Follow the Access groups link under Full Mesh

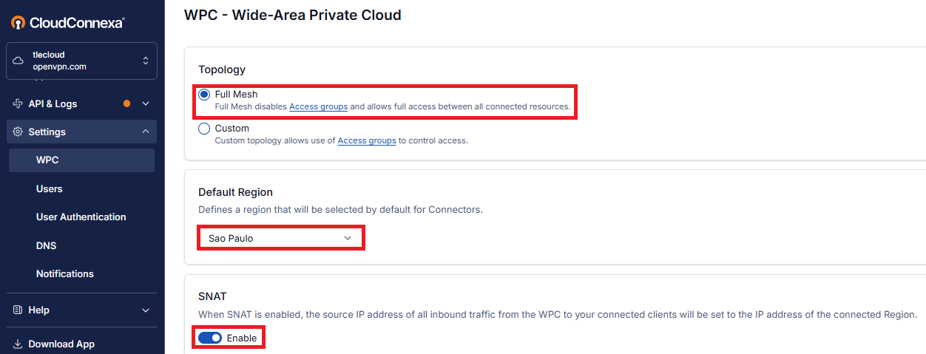(318, 107)
